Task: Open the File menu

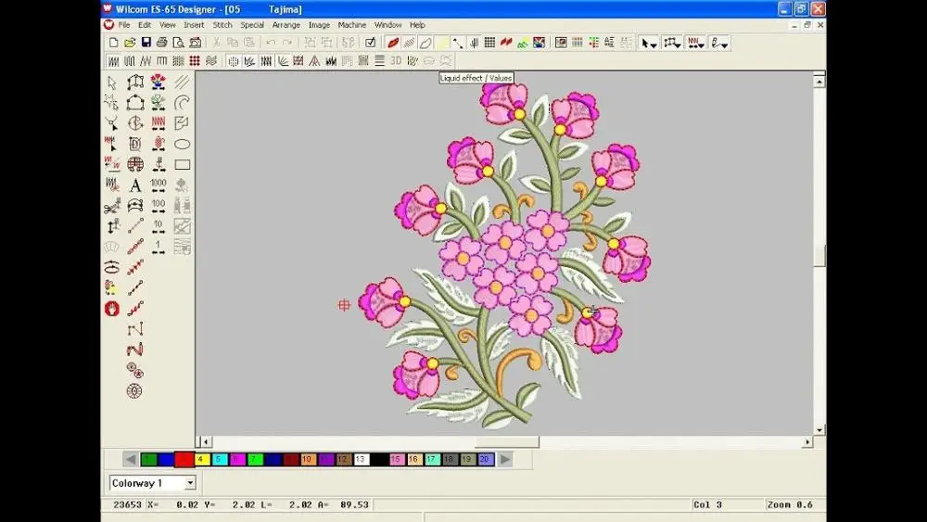Action: click(124, 25)
